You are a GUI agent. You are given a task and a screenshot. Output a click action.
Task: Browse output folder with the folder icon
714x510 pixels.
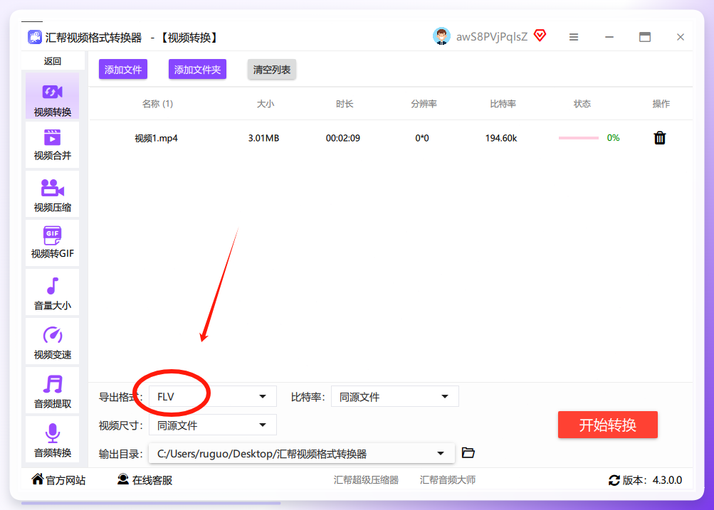[468, 452]
